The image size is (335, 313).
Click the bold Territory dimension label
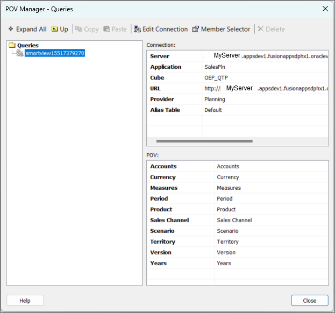coord(162,241)
